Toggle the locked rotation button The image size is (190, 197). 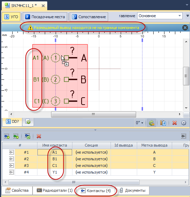tap(152, 123)
